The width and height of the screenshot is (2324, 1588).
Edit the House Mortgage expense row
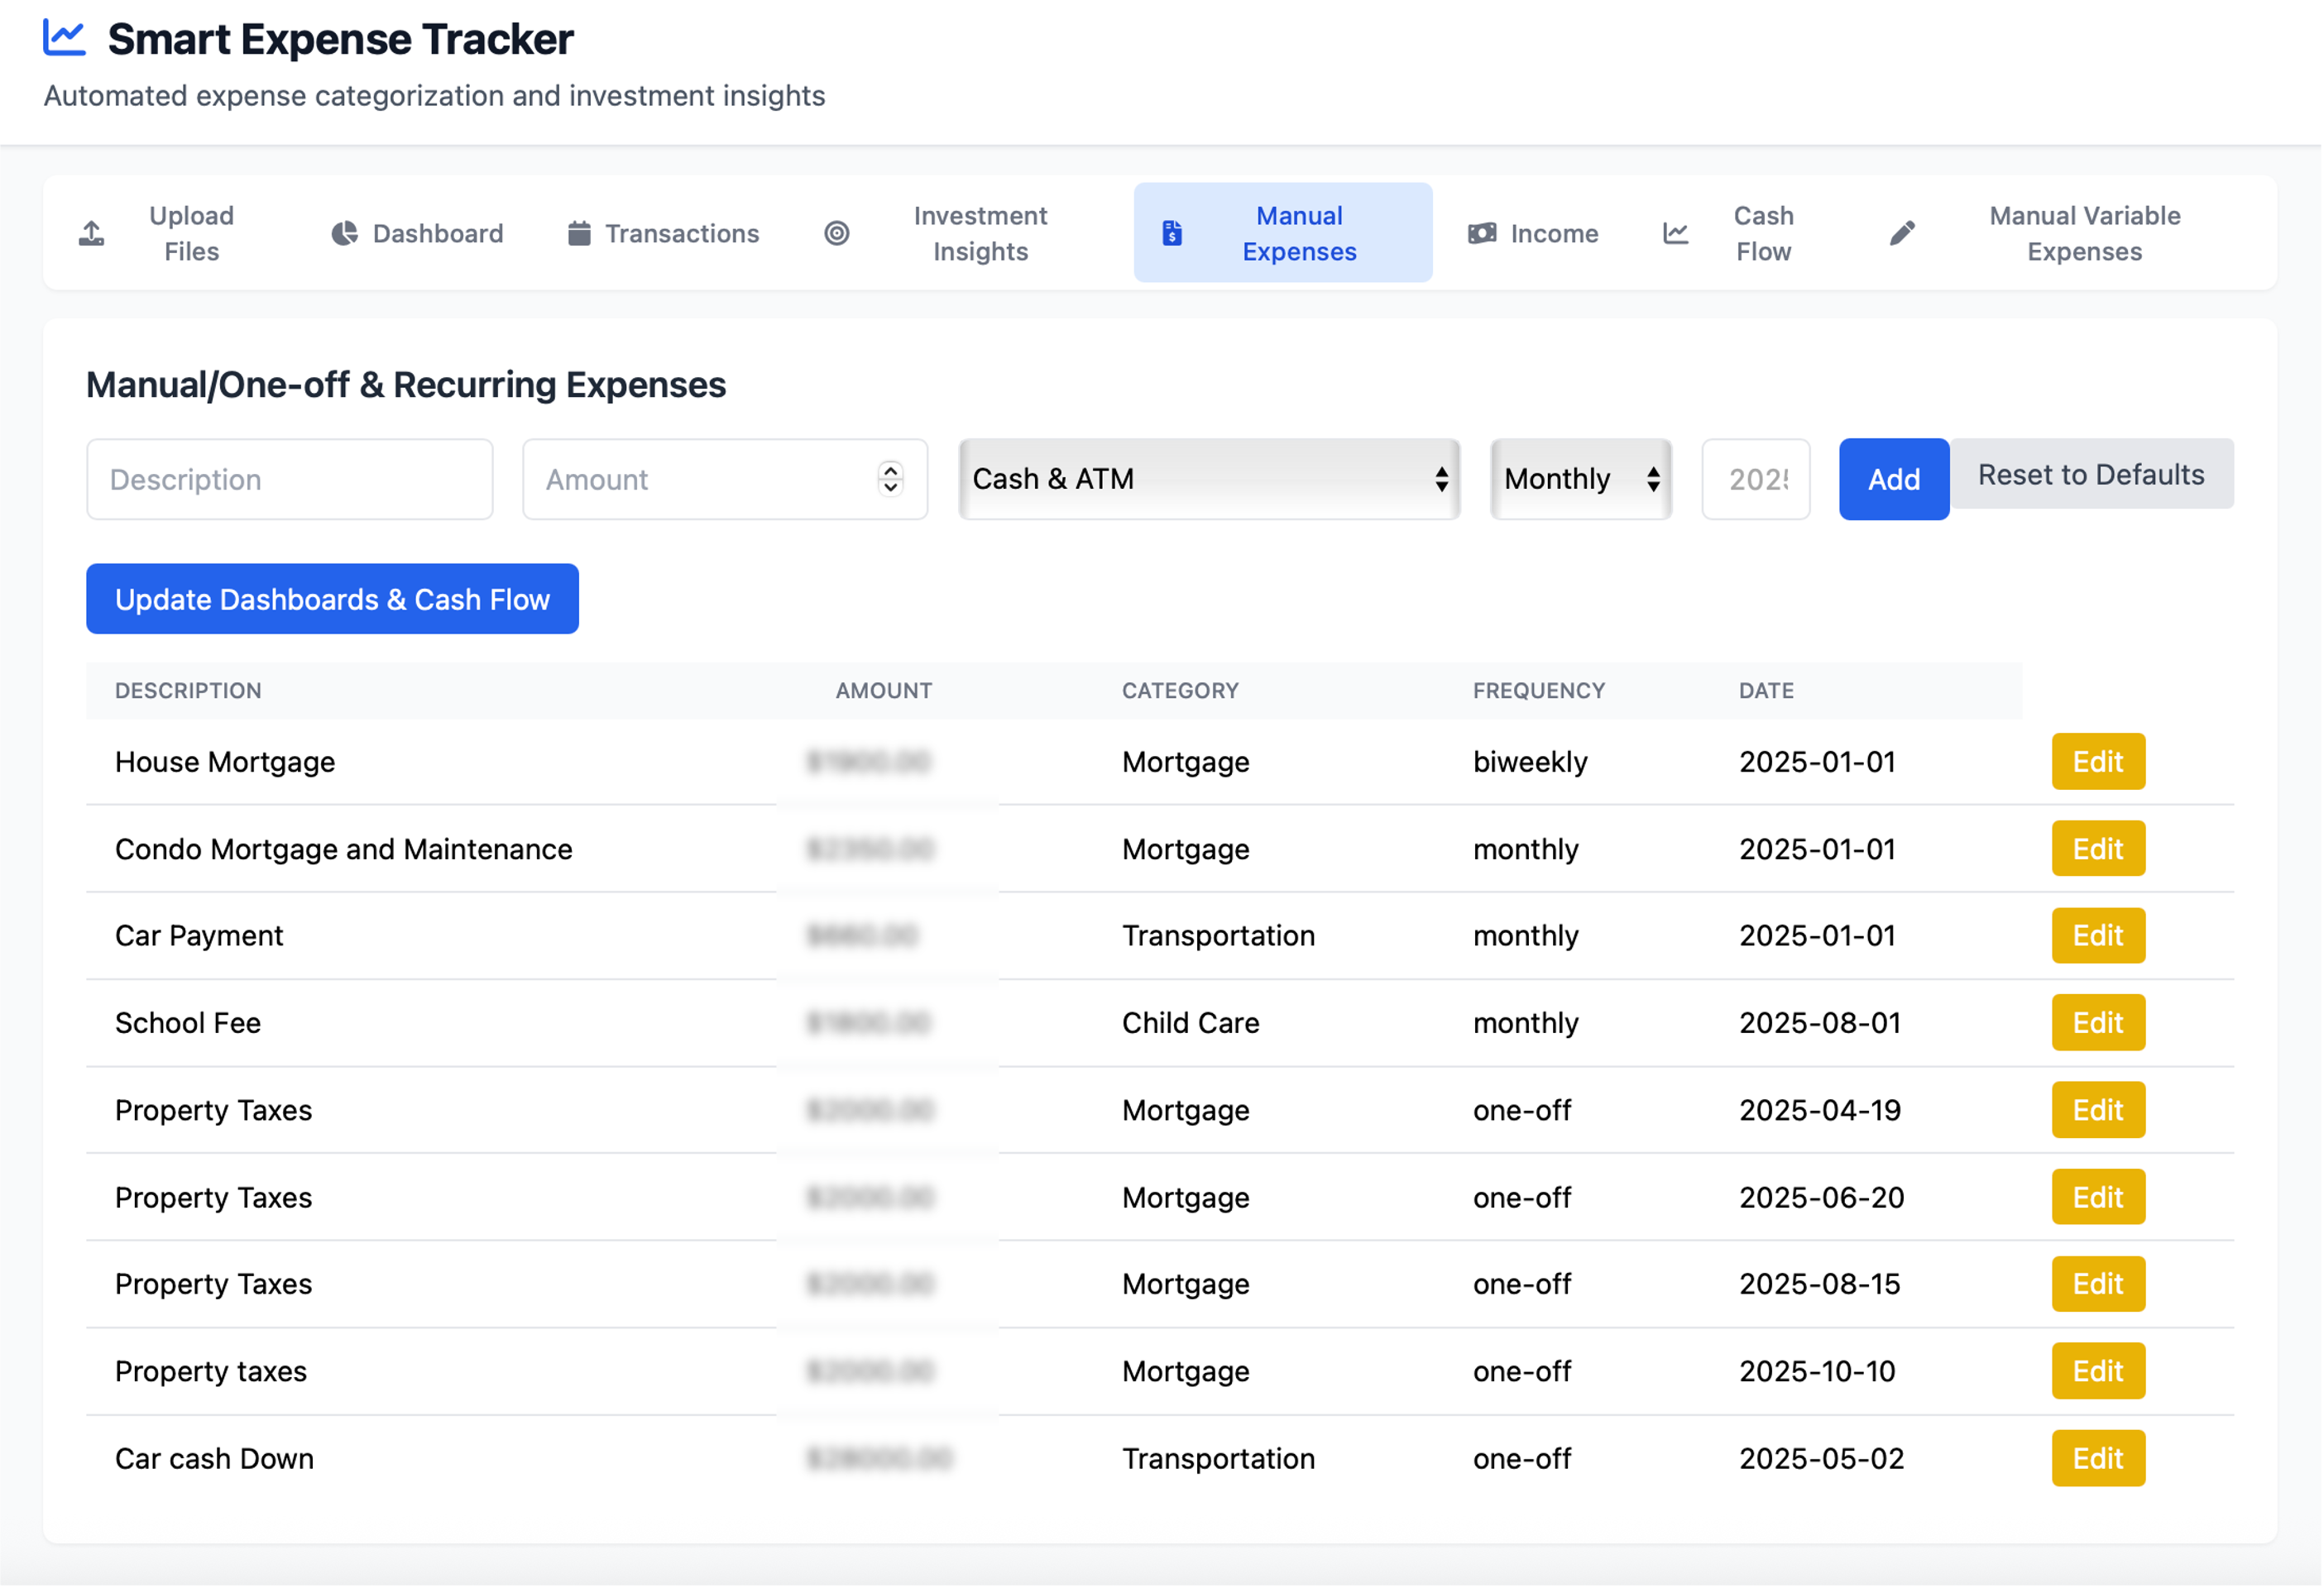point(2097,762)
